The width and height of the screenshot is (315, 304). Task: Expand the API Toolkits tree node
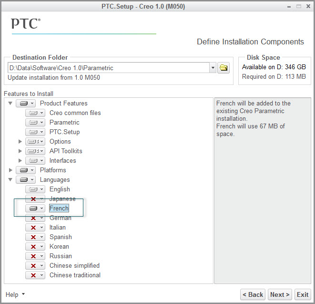(20, 151)
